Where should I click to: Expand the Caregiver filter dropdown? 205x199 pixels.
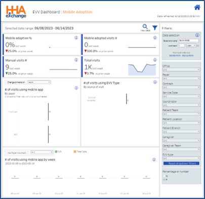pyautogui.click(x=181, y=141)
